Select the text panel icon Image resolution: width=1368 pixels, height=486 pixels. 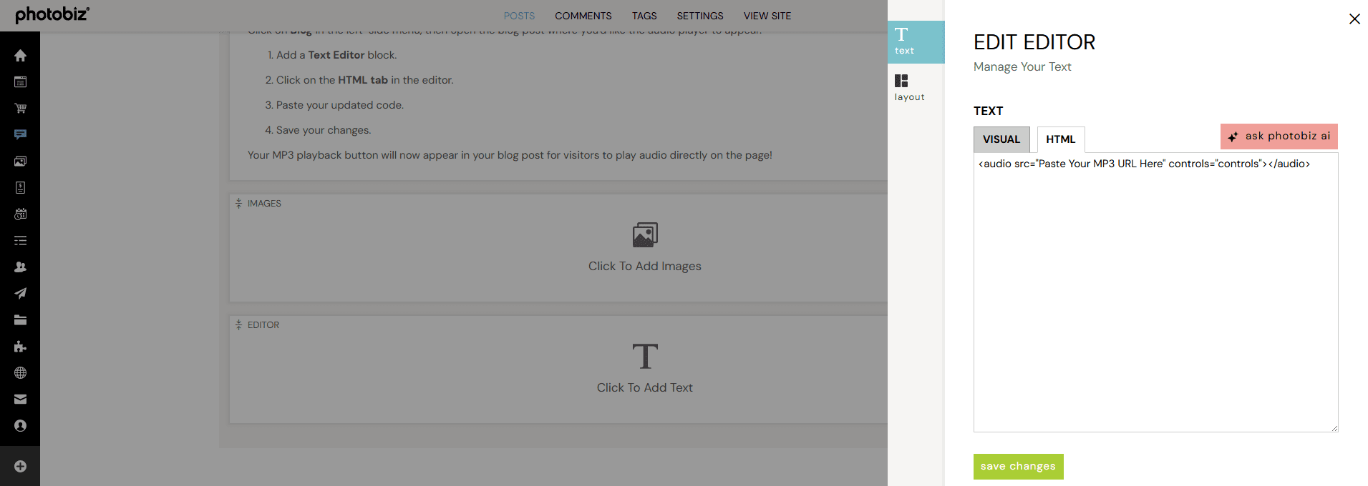click(916, 41)
